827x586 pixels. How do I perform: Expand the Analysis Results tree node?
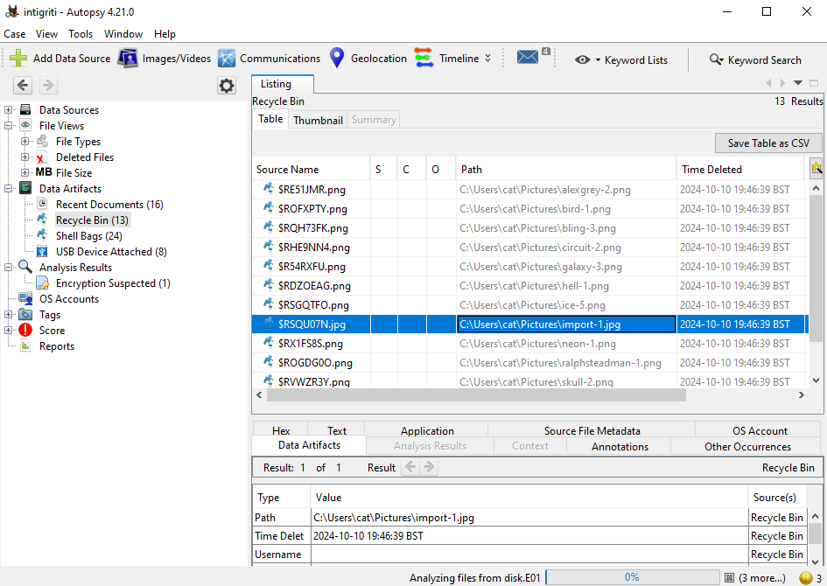pos(9,267)
